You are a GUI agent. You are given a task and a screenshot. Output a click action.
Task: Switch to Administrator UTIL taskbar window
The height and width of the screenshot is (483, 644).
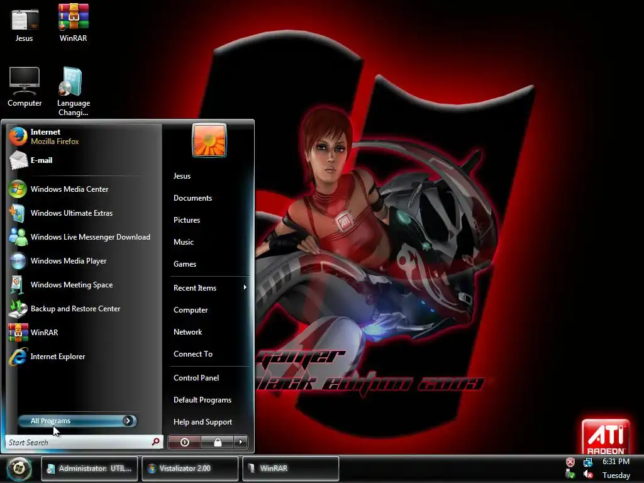point(89,468)
